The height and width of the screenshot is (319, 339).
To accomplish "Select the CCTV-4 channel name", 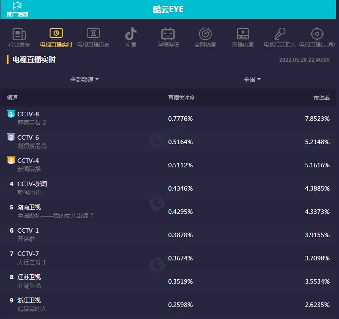I will tap(28, 161).
